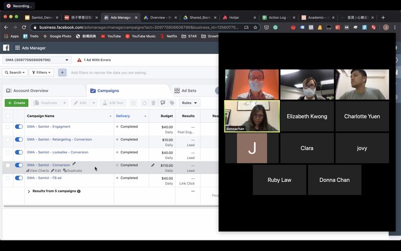This screenshot has width=401, height=251.
Task: Click the green Grammarly extension icon
Action: click(x=276, y=27)
